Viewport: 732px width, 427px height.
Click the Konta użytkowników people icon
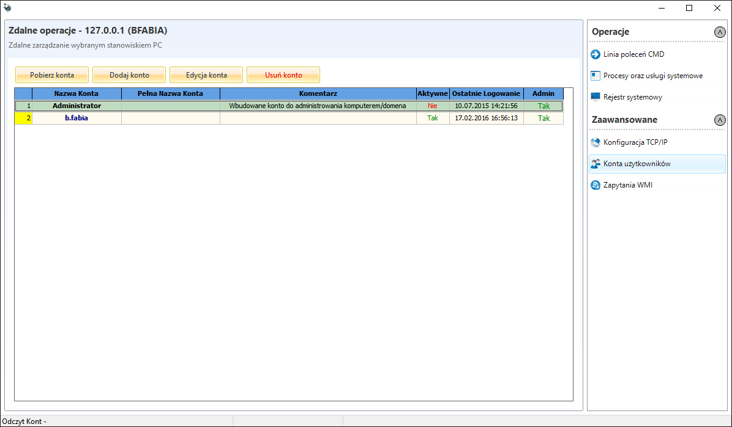coord(596,164)
